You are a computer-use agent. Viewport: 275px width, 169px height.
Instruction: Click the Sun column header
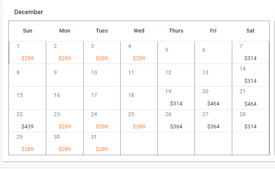coord(27,31)
